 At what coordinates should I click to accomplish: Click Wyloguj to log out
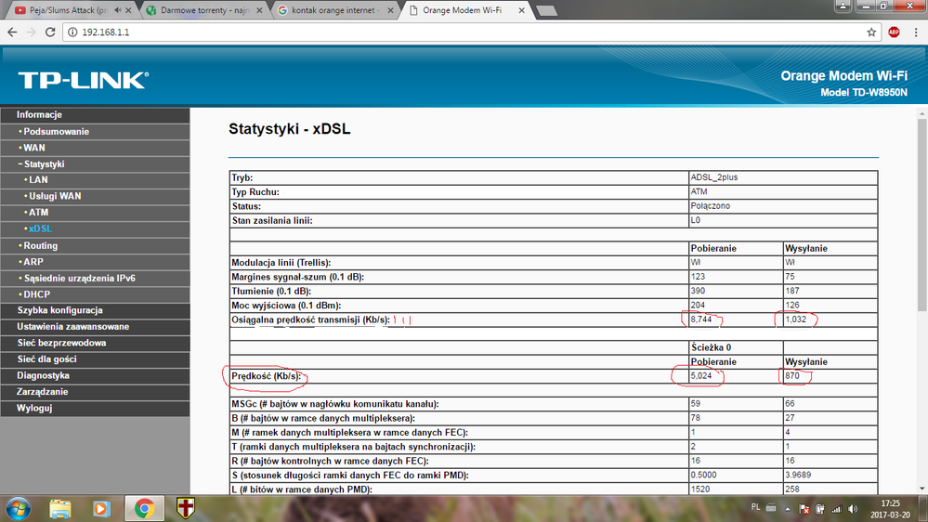coord(34,408)
